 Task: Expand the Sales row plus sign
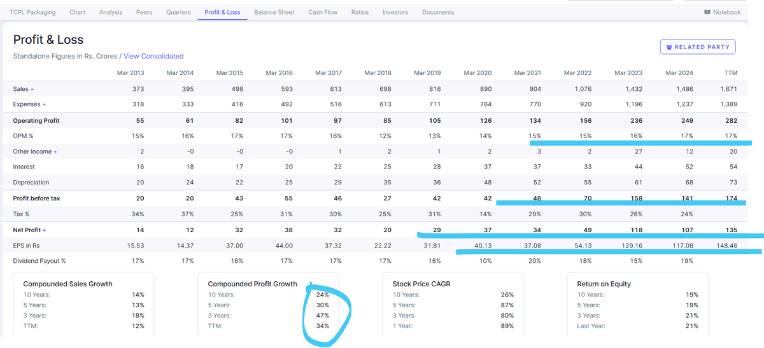click(32, 89)
